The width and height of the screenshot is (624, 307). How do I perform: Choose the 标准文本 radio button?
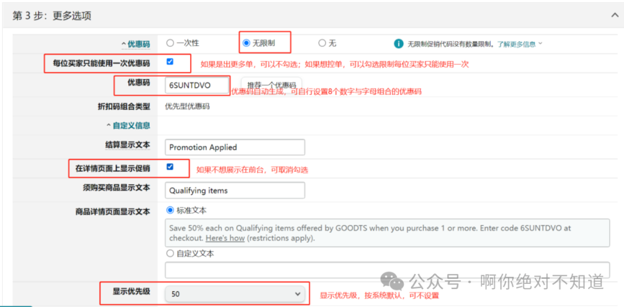[170, 210]
